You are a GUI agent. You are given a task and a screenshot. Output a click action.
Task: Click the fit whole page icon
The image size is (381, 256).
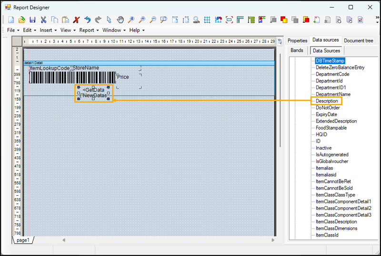click(186, 20)
